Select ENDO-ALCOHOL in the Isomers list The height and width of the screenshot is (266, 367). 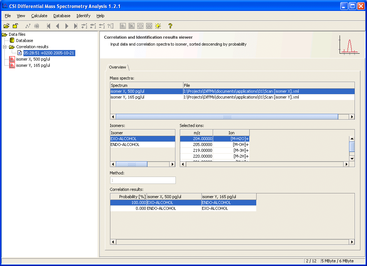(x=125, y=144)
